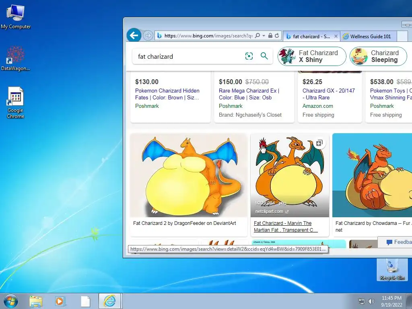Click 'Brand: Ngchaseify's Closet' text

point(250,115)
